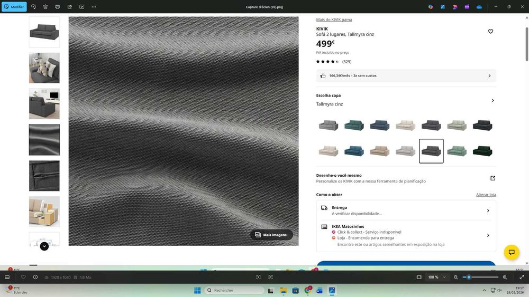Zoom in with the plus magnifier
This screenshot has width=529, height=297.
(505, 277)
